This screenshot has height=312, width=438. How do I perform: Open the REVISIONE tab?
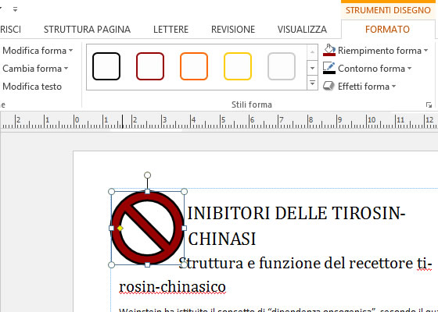(233, 30)
